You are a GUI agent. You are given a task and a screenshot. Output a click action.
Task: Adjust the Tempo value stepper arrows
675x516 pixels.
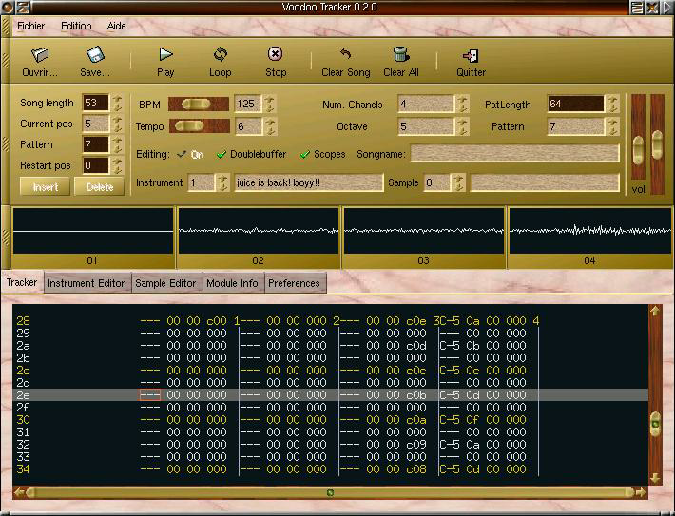point(270,126)
